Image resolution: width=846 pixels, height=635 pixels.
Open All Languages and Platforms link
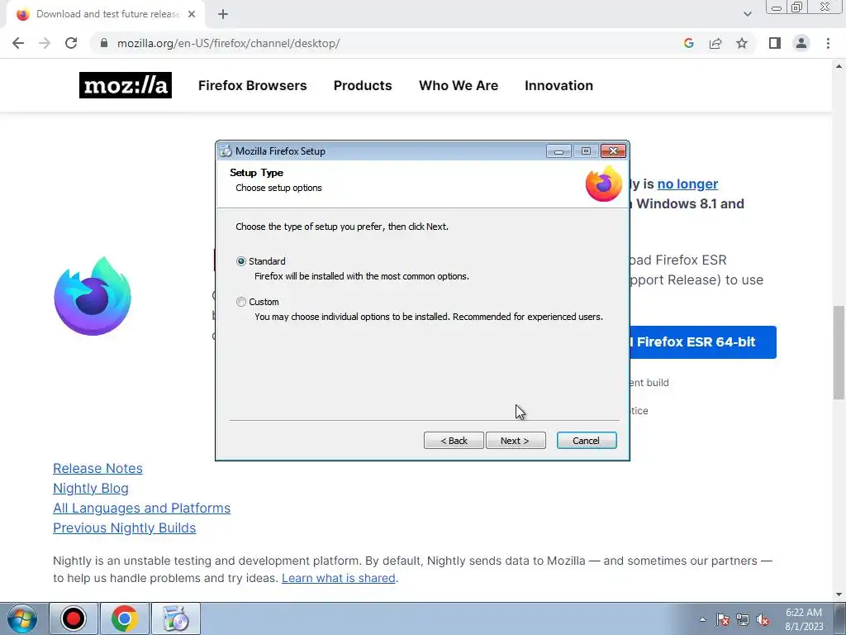(141, 508)
